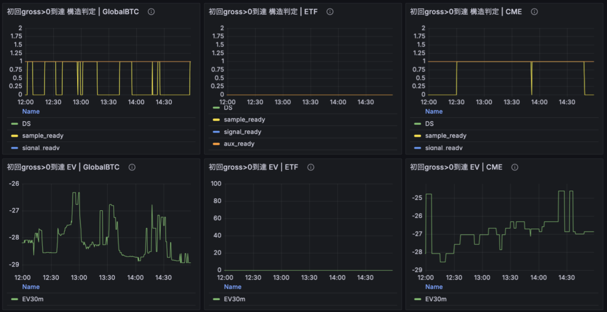Sort by Name header in GlobalBTC EV legend
Screen dimensions: 607x312
pos(31,286)
